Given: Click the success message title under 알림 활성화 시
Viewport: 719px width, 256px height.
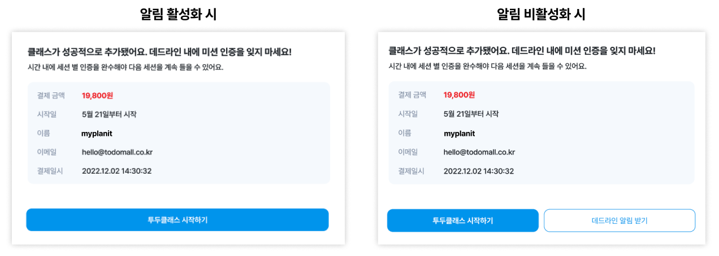Looking at the screenshot, I should click(159, 52).
